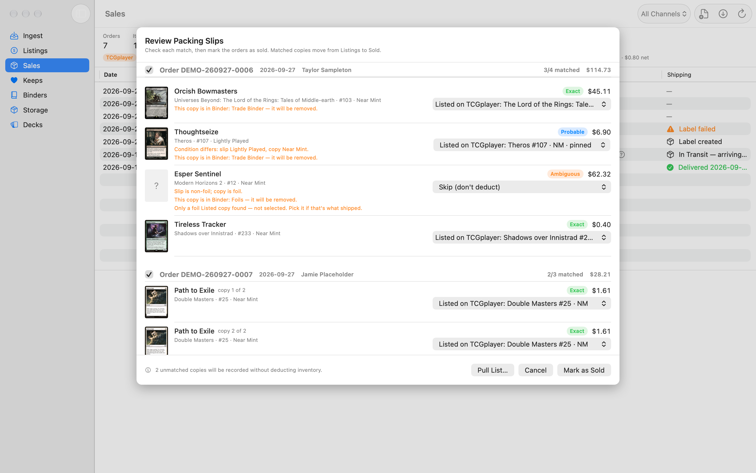756x473 pixels.
Task: Click the info icon beside unmatched copies note
Action: point(148,370)
